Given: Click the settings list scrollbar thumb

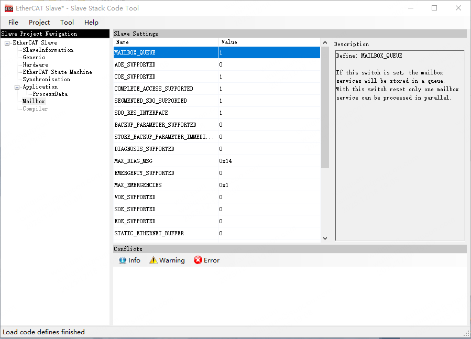Looking at the screenshot, I should pyautogui.click(x=325, y=107).
